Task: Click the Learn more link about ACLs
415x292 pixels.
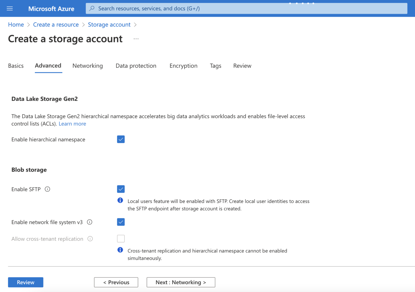Action: pos(72,124)
